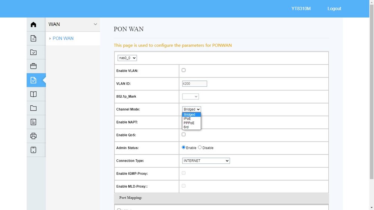Choose PPPoE from Channel Mode list
Screen dimensions: 374x210
click(189, 123)
